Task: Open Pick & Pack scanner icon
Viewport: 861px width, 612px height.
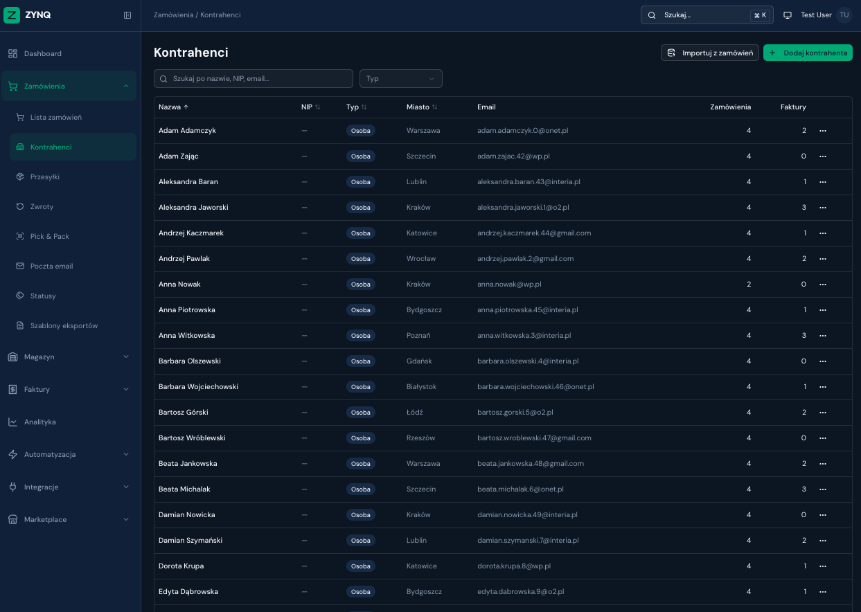Action: click(x=20, y=236)
